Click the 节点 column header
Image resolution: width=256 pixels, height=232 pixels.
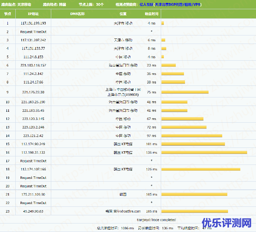8,14
